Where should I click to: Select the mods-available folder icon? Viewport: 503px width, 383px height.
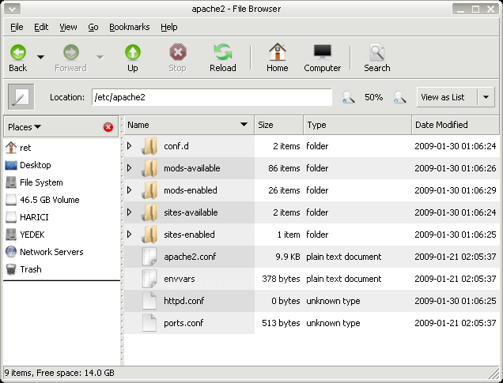coord(149,168)
